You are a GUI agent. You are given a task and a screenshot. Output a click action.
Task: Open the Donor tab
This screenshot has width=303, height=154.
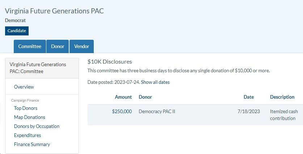pos(58,46)
